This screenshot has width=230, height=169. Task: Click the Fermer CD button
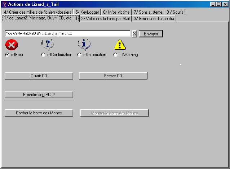[x=113, y=76]
